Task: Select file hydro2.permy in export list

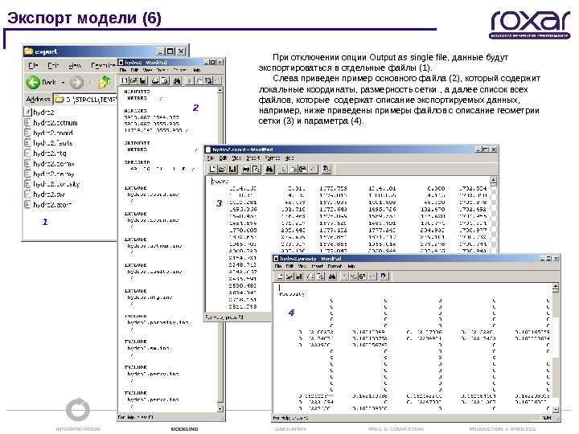Action: click(x=50, y=174)
